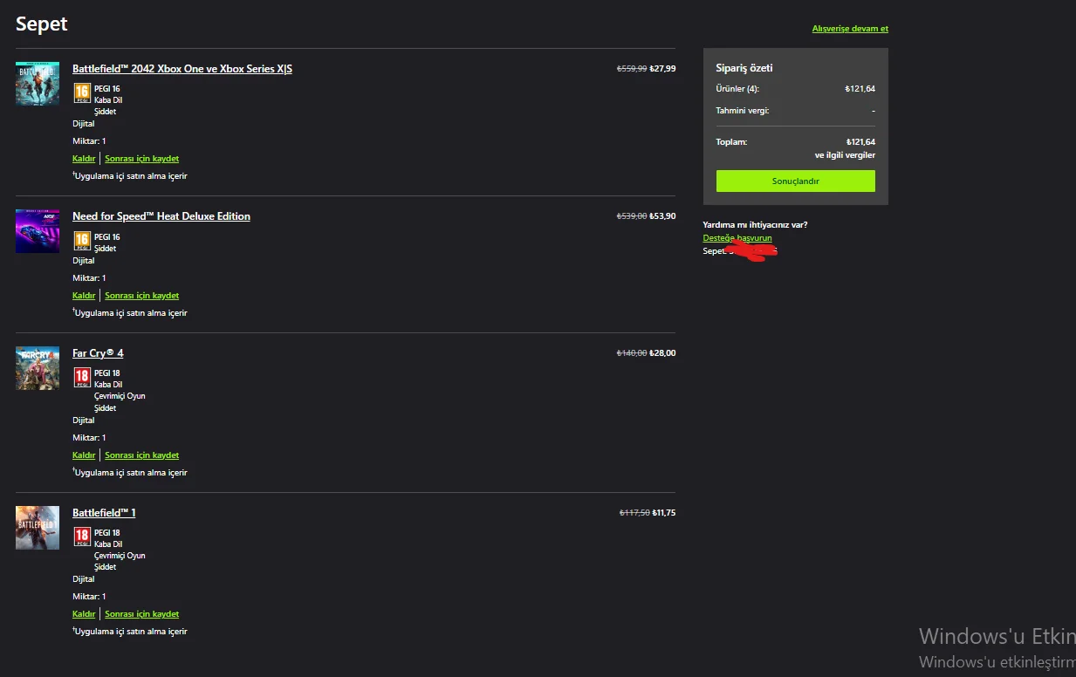Remove Battlefield 2042 with Kaldır
The image size is (1076, 677).
pyautogui.click(x=84, y=159)
